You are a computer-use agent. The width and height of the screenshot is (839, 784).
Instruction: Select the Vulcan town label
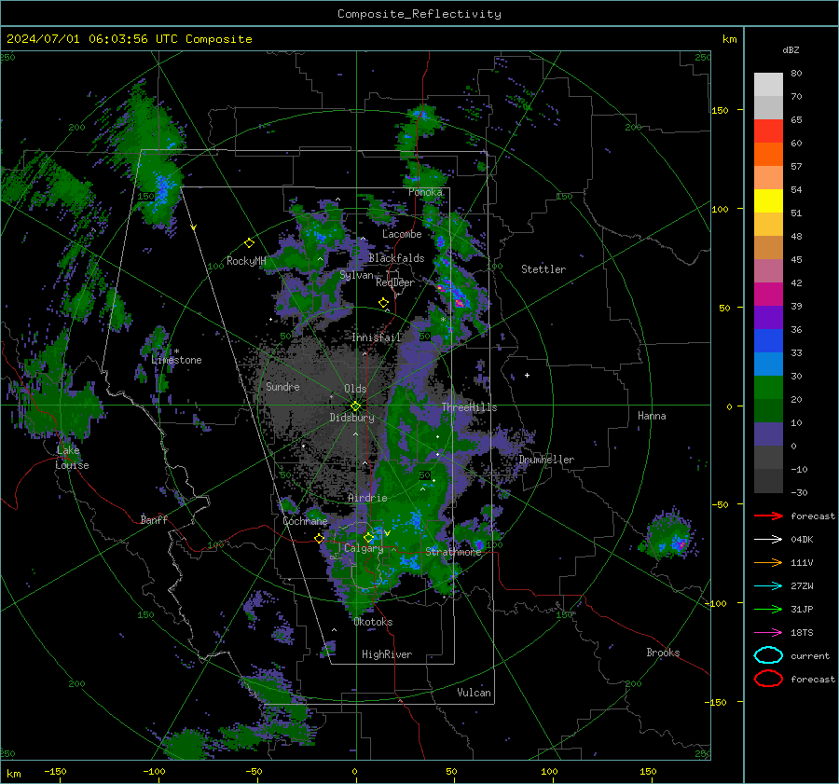tap(474, 693)
